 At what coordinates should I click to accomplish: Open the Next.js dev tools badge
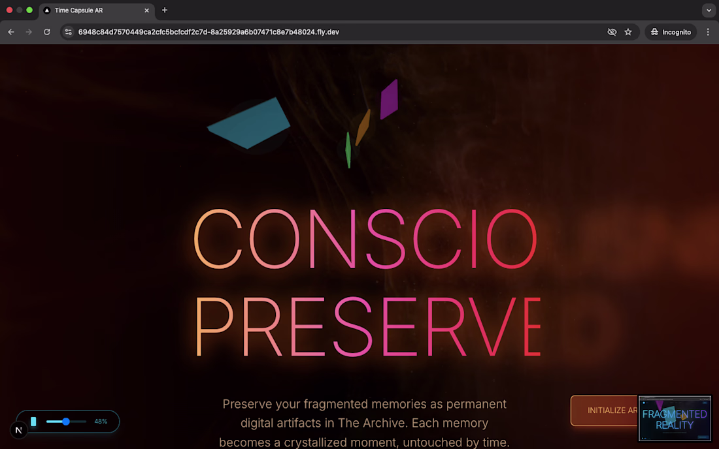click(x=19, y=430)
